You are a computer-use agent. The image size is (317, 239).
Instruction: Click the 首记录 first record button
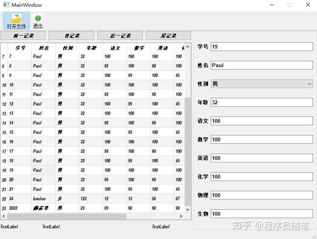click(x=71, y=36)
